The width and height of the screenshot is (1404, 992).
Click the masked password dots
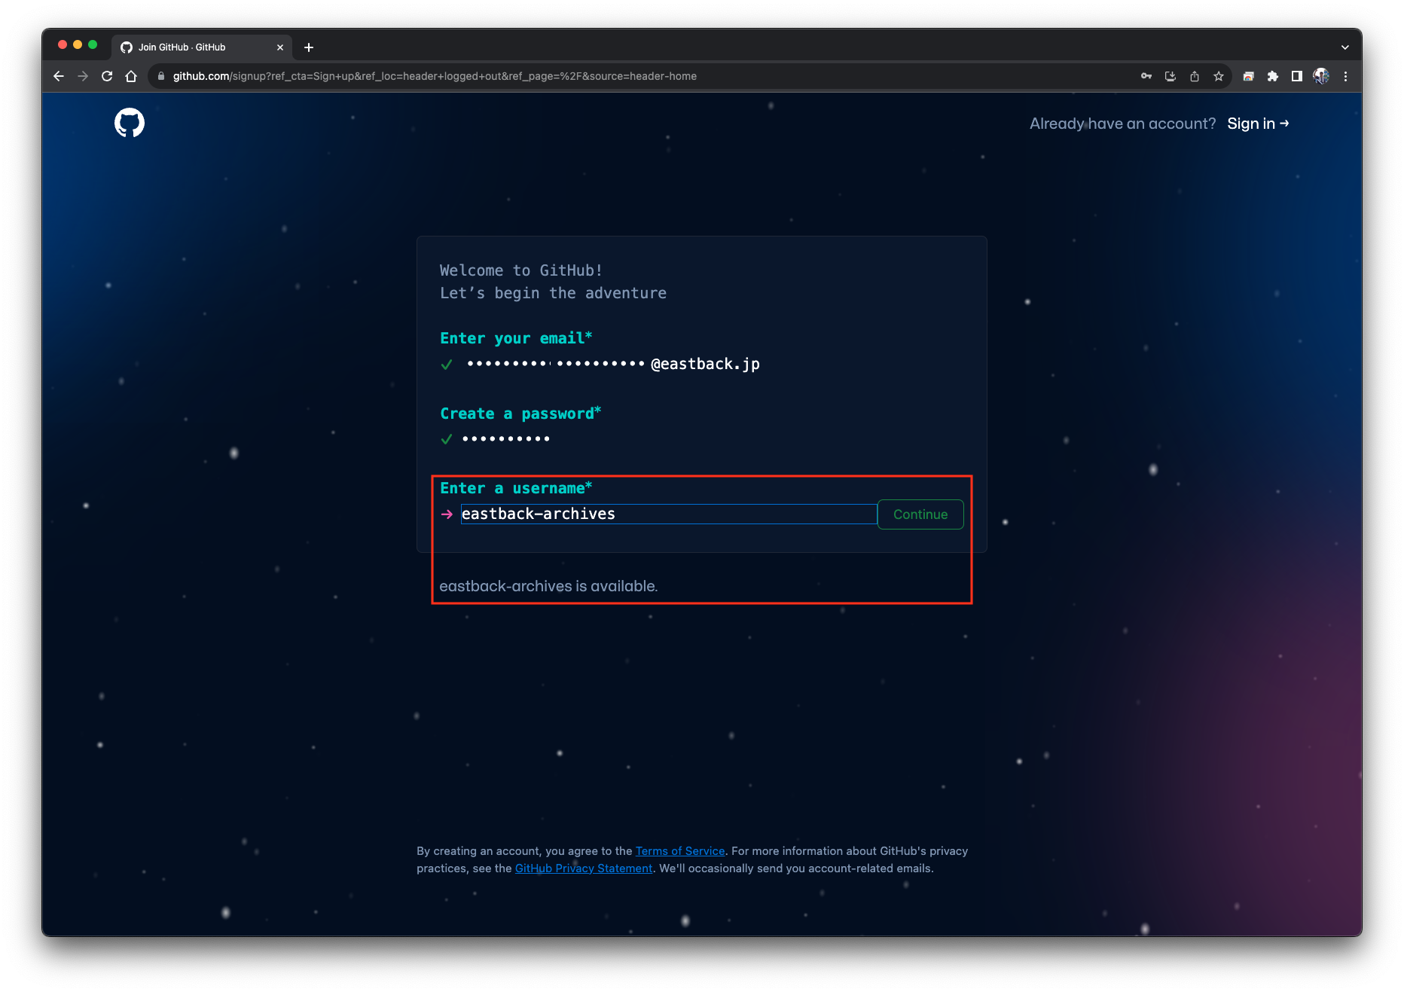pyautogui.click(x=506, y=438)
